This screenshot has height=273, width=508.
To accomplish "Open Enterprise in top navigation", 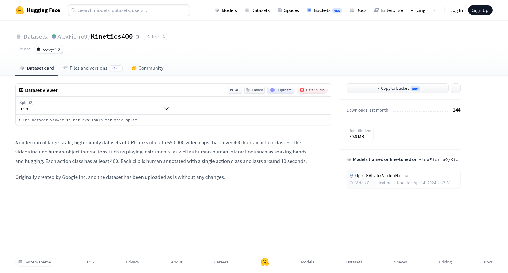I will 388,10.
